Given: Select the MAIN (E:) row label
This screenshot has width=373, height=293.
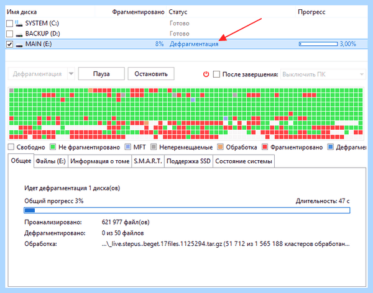Looking at the screenshot, I should tap(39, 44).
